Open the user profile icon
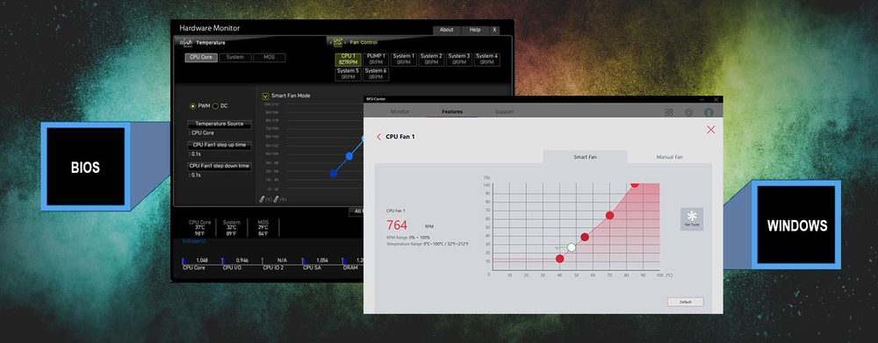This screenshot has height=343, width=878. (x=709, y=112)
